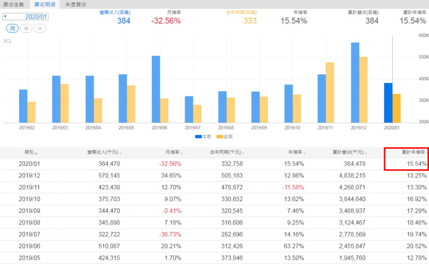
Task: Click the 2020/01 date selector field
Action: (x=26, y=17)
